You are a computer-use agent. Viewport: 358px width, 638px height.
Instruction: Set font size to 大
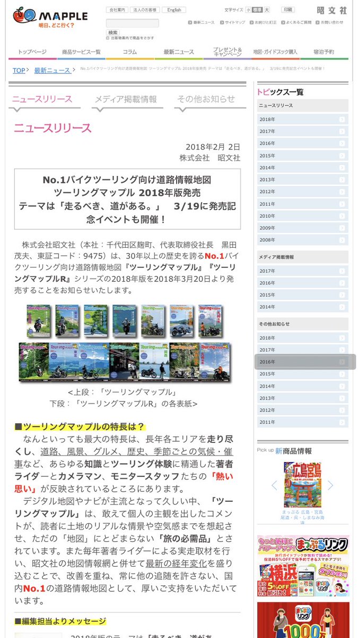[267, 10]
